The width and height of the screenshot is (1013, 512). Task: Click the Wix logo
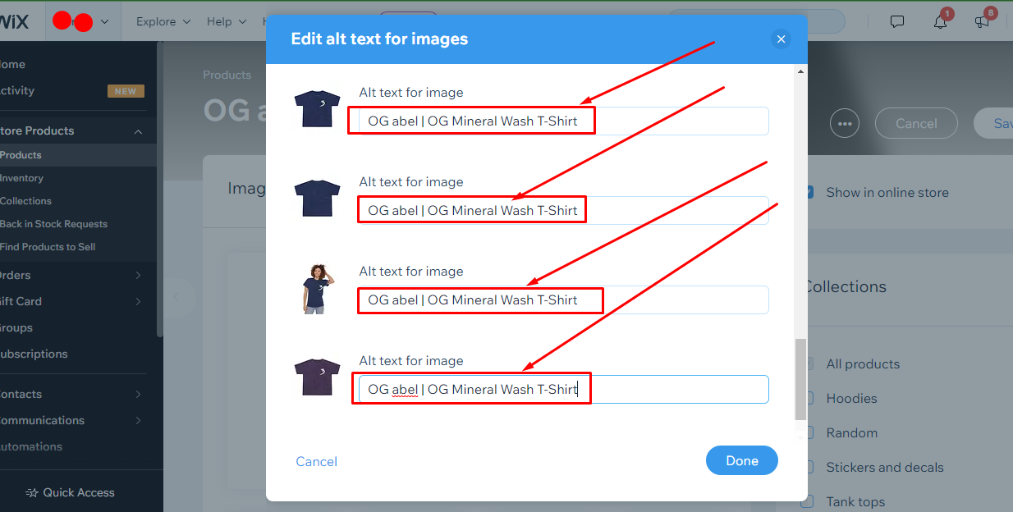(14, 22)
